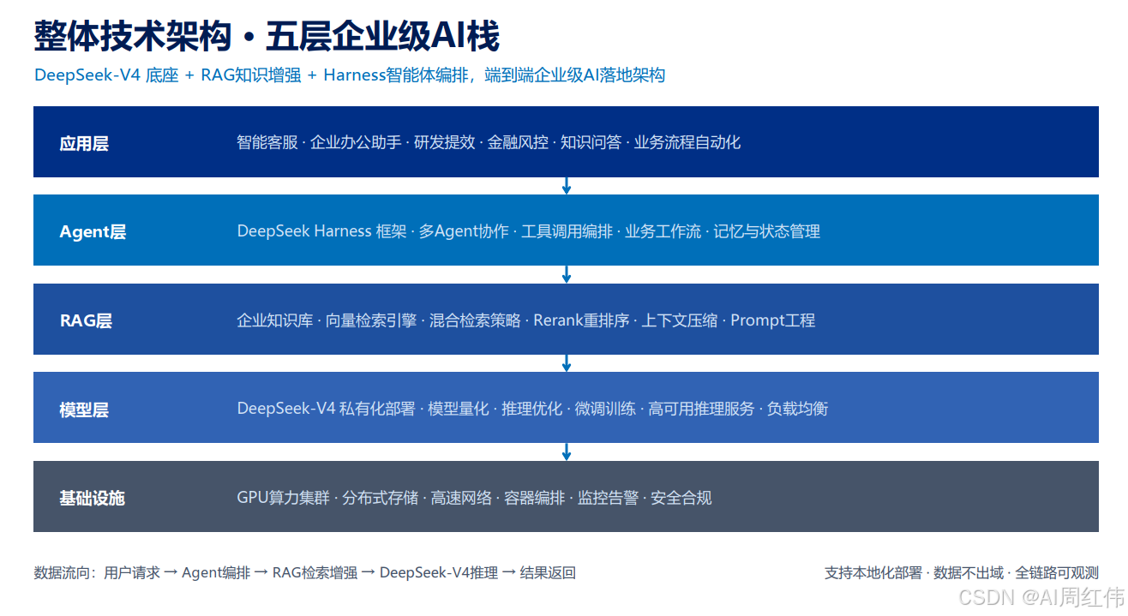Image resolution: width=1128 pixels, height=616 pixels.
Task: Click Agent编排 in the data flow footer
Action: [217, 573]
